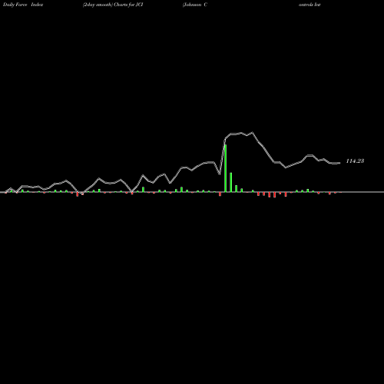Click the 'ontrols Int' header text
The image size is (384, 384).
pyautogui.click(x=310, y=5)
